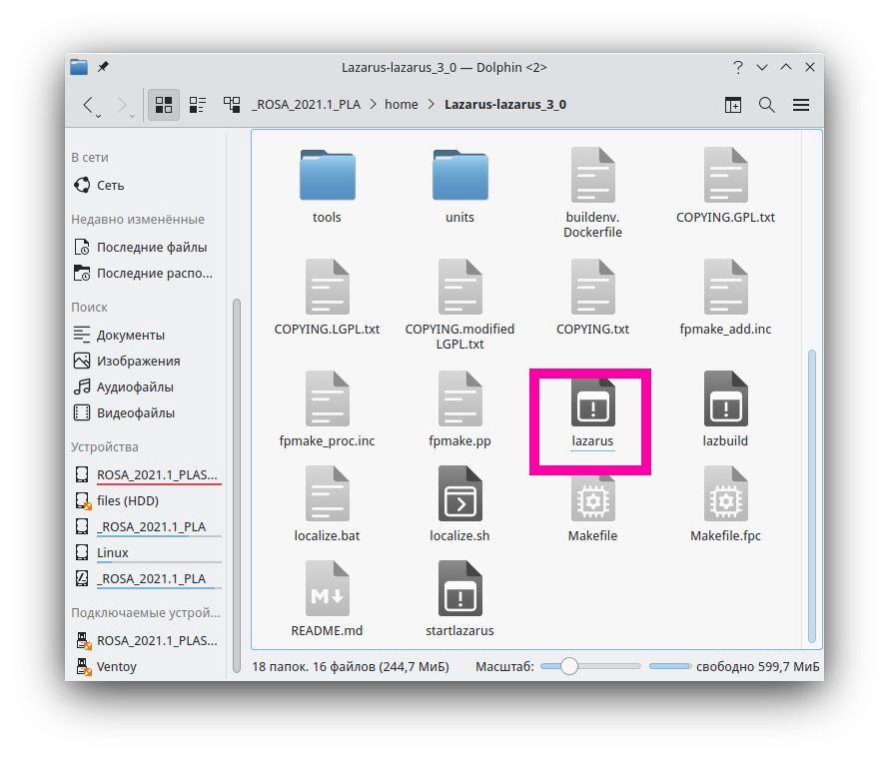Click _ROSA_2021.1_PLA breadcrumb segment

pos(307,104)
